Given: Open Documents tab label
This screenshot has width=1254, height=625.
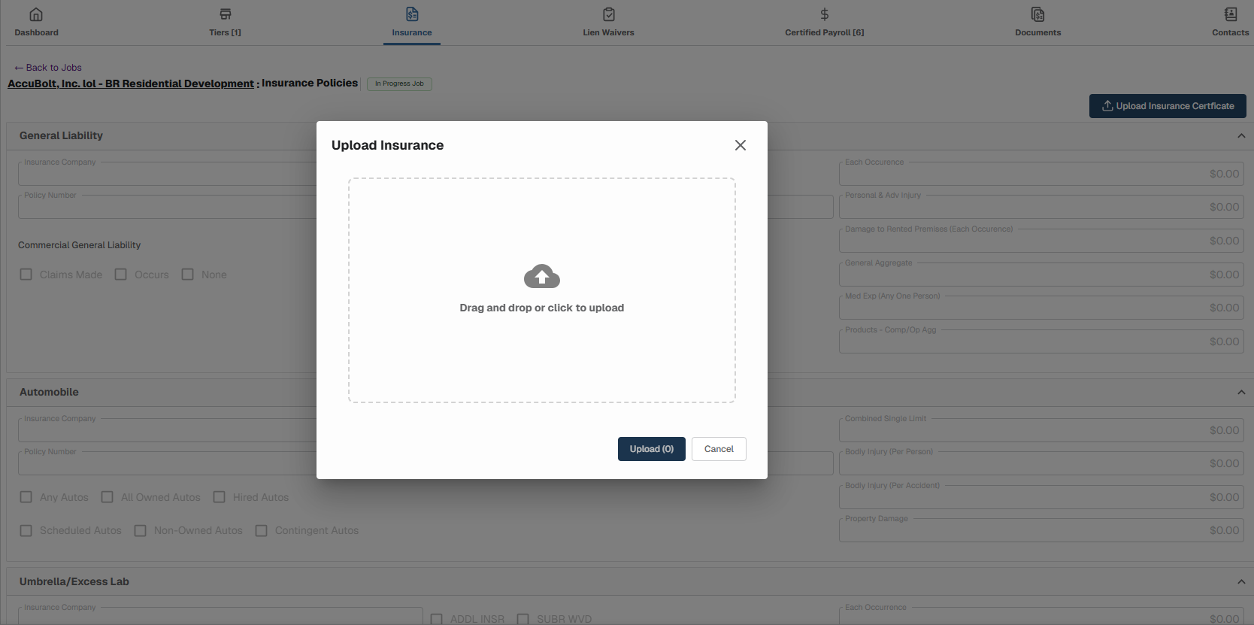Looking at the screenshot, I should pos(1038,32).
